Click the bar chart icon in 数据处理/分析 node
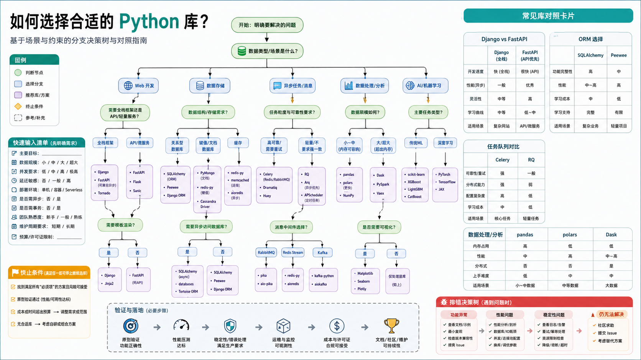 348,85
